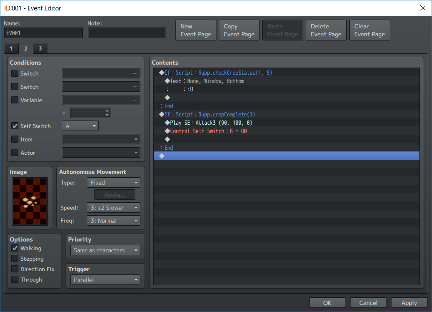Click the event sprite image preview

(30, 201)
